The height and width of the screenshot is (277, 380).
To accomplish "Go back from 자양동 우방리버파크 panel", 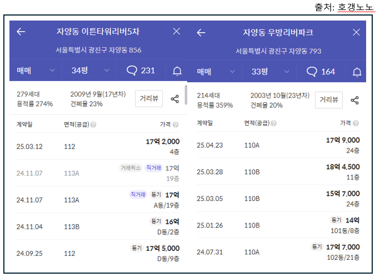I will 201,32.
